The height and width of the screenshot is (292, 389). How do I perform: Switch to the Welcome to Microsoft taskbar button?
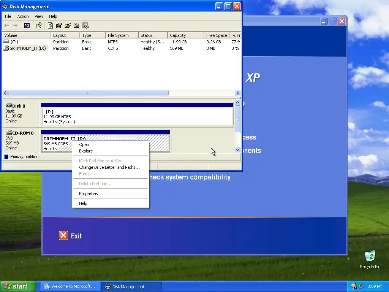pyautogui.click(x=71, y=287)
